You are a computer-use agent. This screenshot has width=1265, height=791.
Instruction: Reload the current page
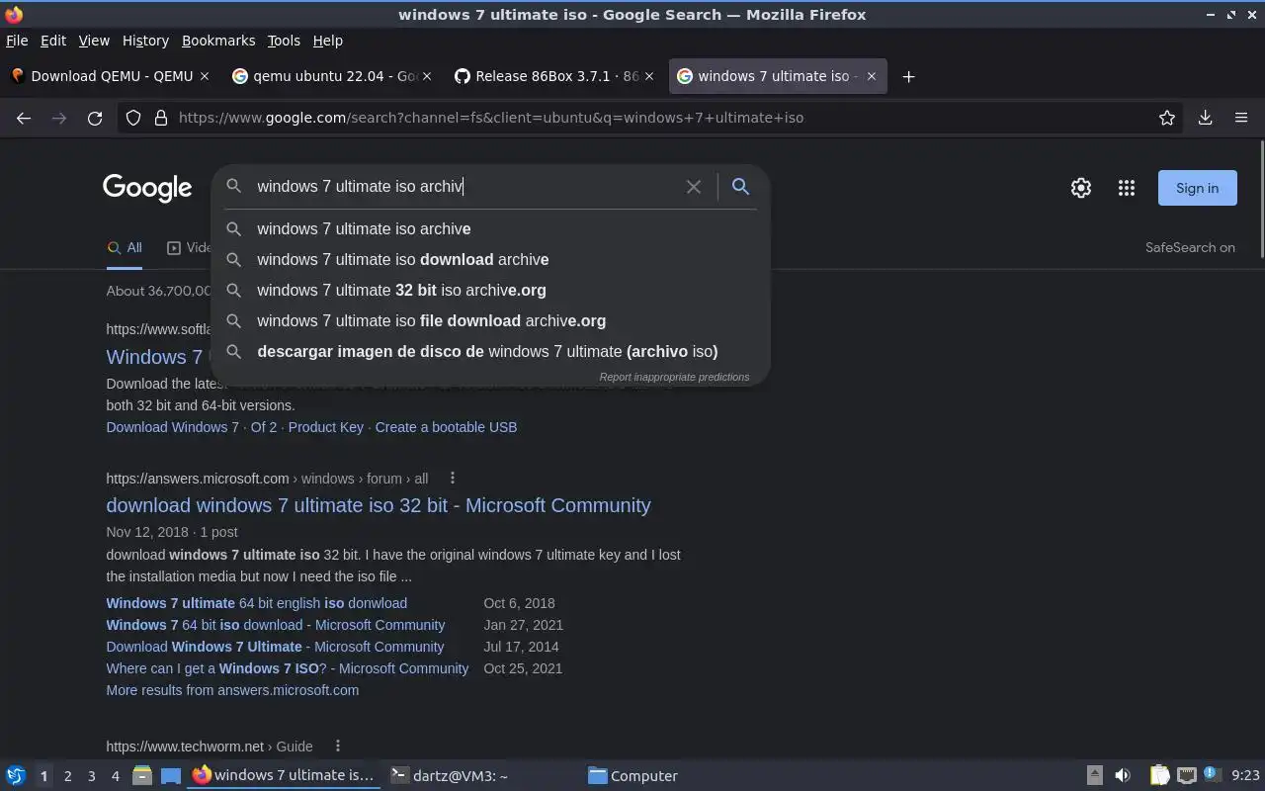95,118
